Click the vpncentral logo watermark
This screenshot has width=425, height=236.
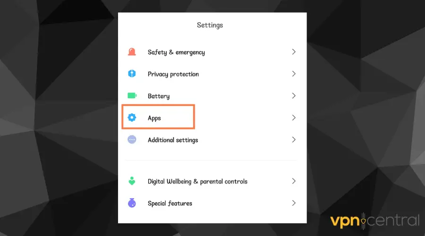pyautogui.click(x=374, y=220)
